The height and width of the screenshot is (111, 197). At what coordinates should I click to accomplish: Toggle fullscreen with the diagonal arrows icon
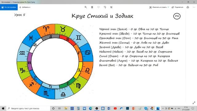pos(194,103)
